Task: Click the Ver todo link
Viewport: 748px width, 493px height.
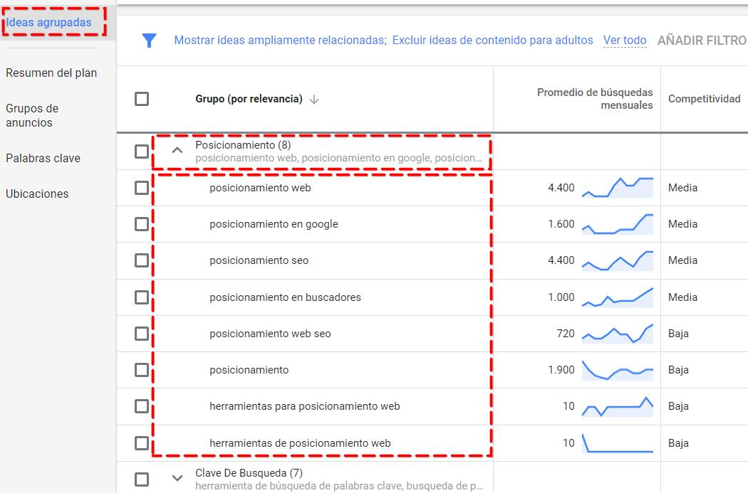Action: [x=625, y=41]
